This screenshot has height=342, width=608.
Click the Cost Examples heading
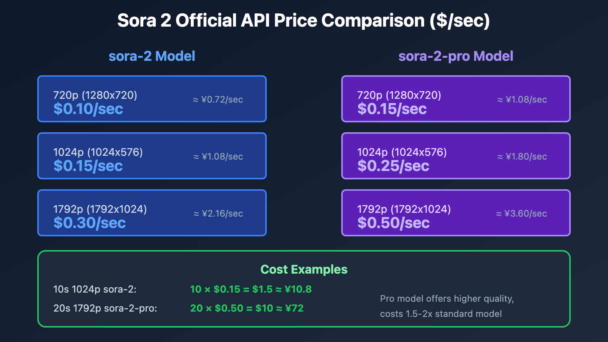304,269
